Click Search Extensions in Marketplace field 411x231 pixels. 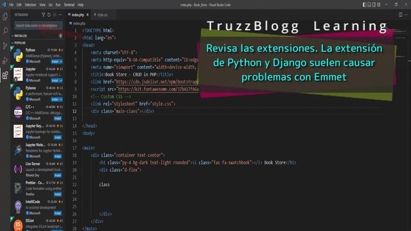point(39,26)
